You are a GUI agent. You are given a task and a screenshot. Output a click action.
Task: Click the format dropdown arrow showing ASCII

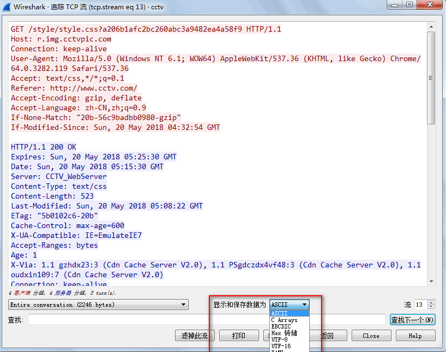pos(305,305)
